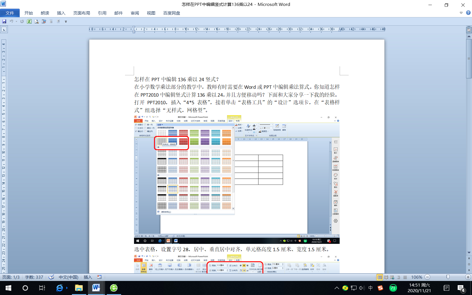Image resolution: width=472 pixels, height=295 pixels.
Task: Click the tab stop selector (L) beside the ruler
Action: [x=4, y=29]
